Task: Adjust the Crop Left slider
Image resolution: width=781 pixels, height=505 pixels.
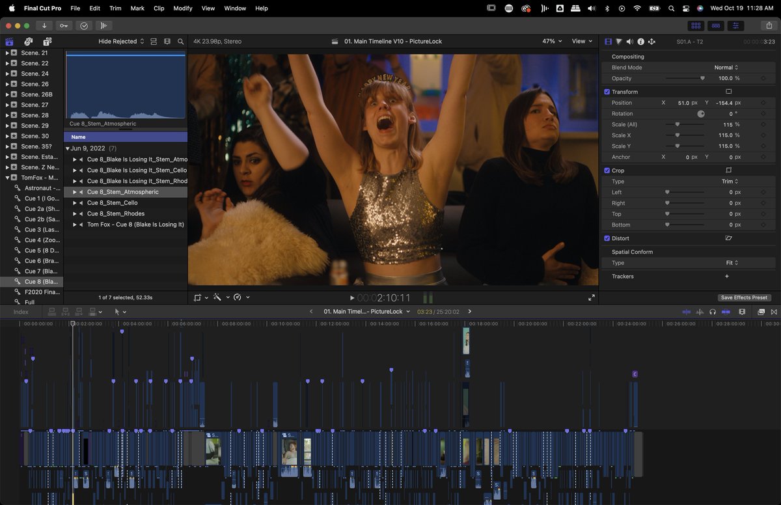Action: [685, 192]
